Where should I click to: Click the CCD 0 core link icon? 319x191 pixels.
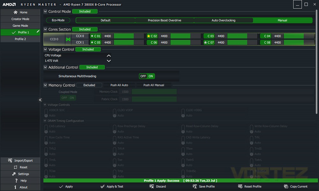tap(68, 39)
